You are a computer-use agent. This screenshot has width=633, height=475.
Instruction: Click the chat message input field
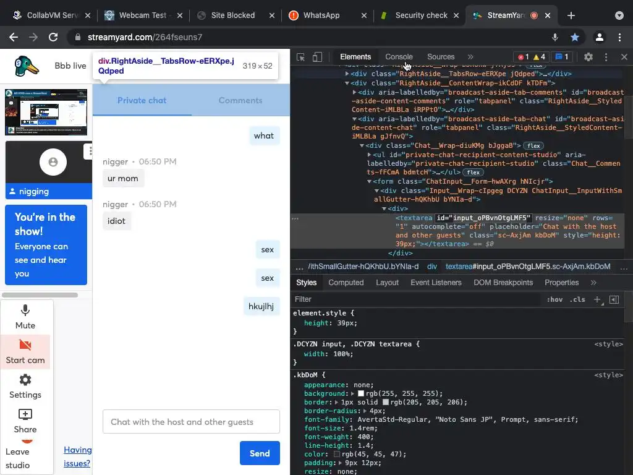click(x=192, y=422)
